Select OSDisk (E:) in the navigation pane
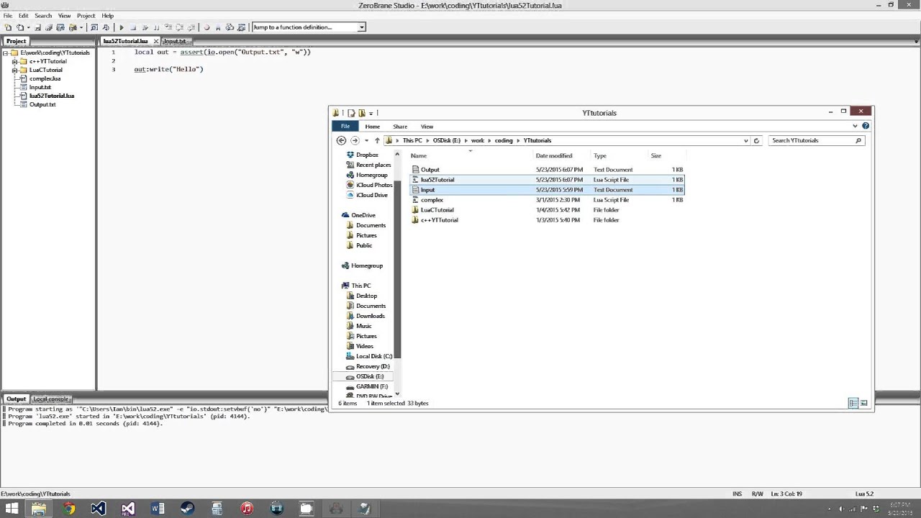The image size is (921, 518). pos(370,376)
